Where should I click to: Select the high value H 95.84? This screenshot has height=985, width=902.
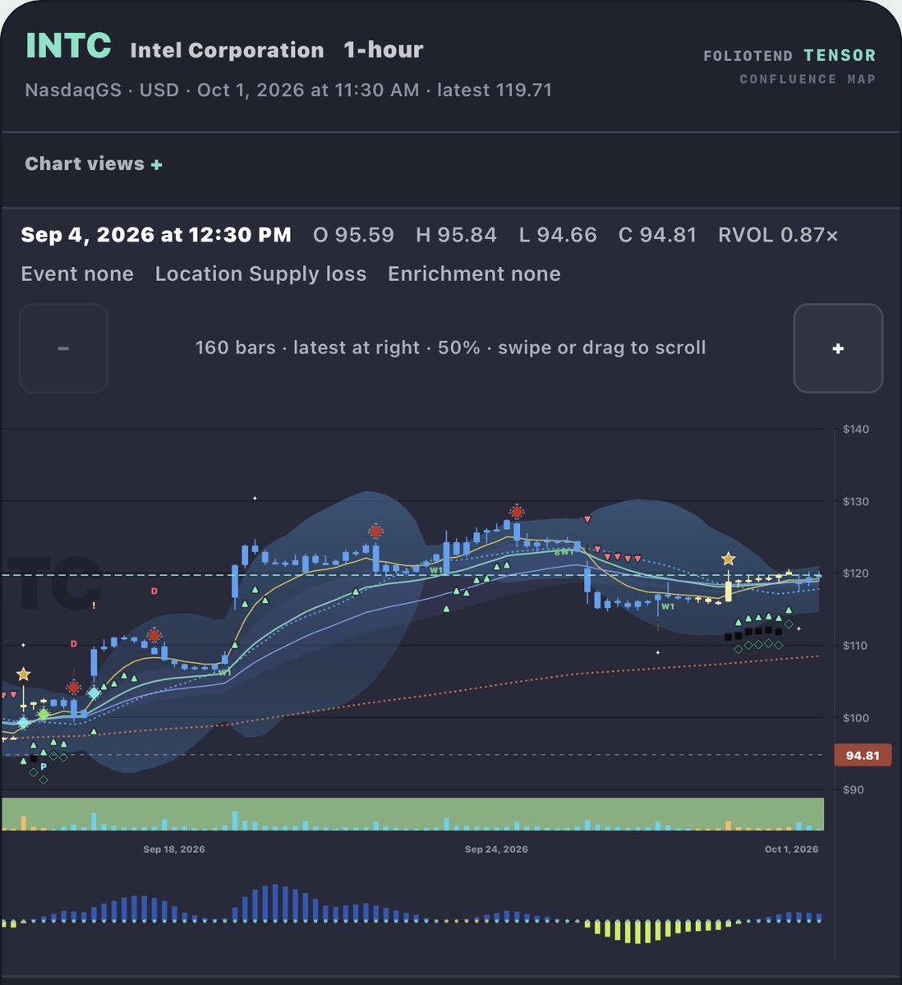456,235
